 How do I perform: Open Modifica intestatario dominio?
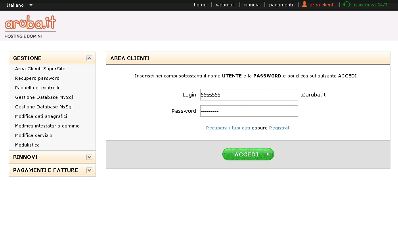47,126
